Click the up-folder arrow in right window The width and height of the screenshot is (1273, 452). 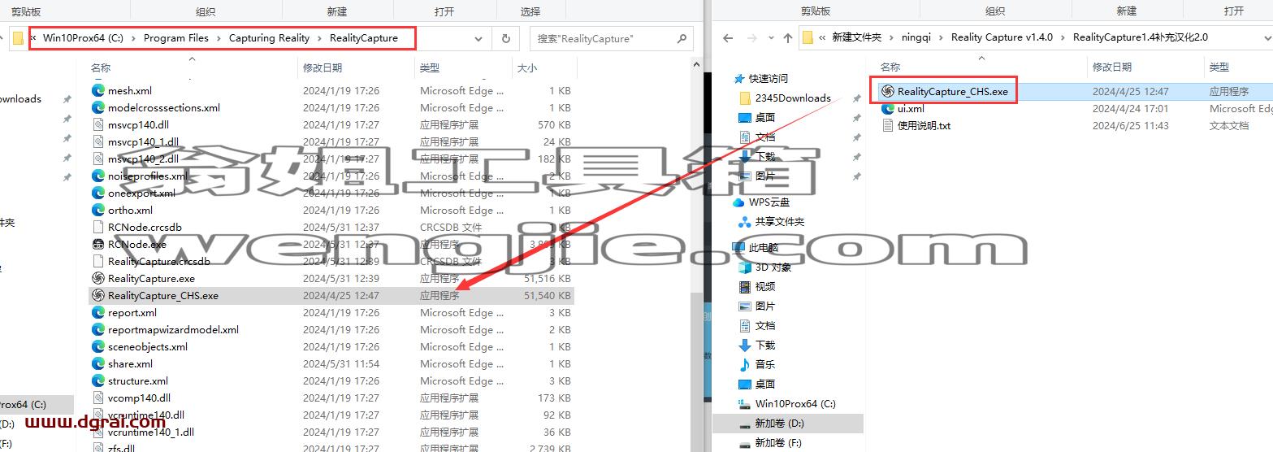tap(788, 37)
